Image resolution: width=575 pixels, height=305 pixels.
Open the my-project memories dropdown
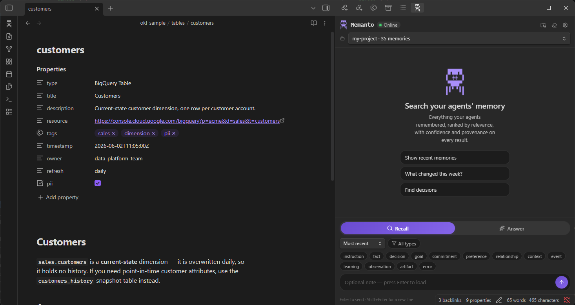[459, 38]
